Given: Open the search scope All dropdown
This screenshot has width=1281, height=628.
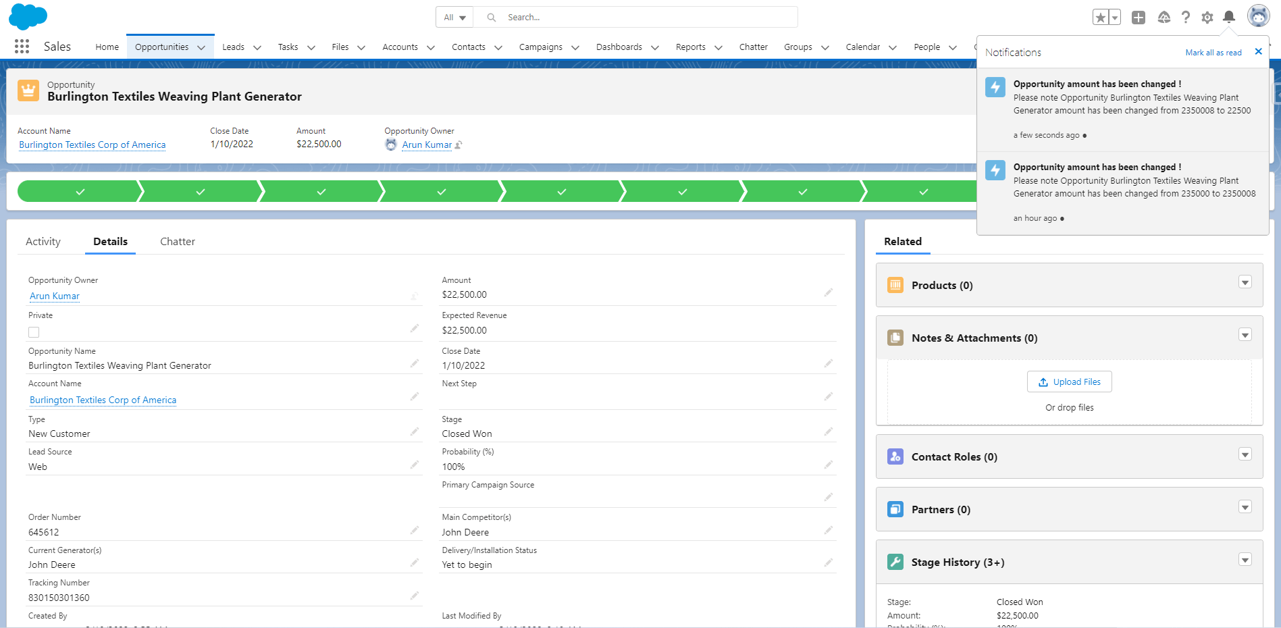Looking at the screenshot, I should pos(454,18).
